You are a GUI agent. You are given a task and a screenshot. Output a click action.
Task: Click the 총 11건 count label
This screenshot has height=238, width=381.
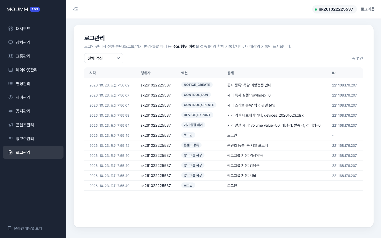pos(357,58)
